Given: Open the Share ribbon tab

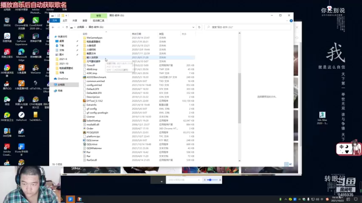Looking at the screenshot, I should click(75, 20).
